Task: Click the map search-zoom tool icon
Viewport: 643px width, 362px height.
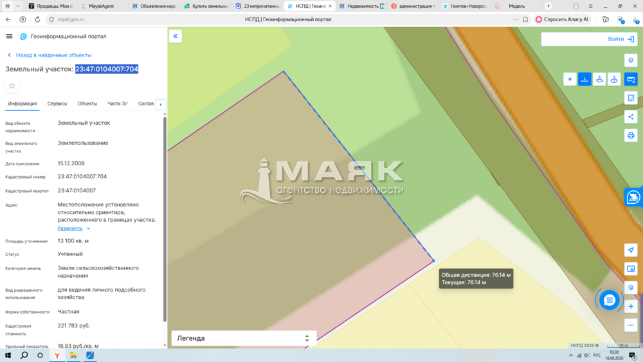Action: [x=631, y=287]
